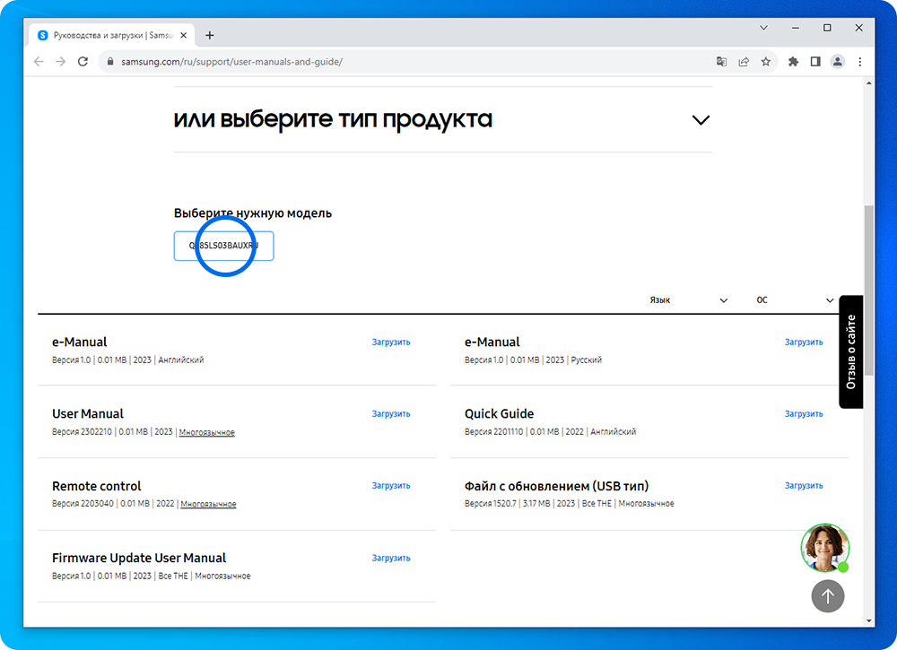
Task: Click the scroll-to-top arrow button
Action: click(x=827, y=595)
